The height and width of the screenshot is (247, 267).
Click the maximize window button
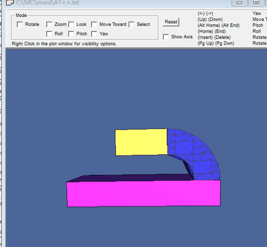point(256,2)
